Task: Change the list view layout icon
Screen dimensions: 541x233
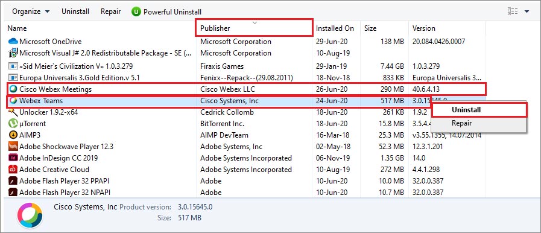Action: pyautogui.click(x=513, y=11)
